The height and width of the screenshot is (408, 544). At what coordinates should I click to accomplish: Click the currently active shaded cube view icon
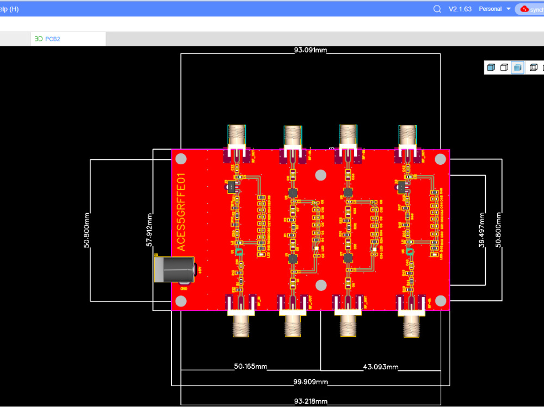pyautogui.click(x=517, y=67)
